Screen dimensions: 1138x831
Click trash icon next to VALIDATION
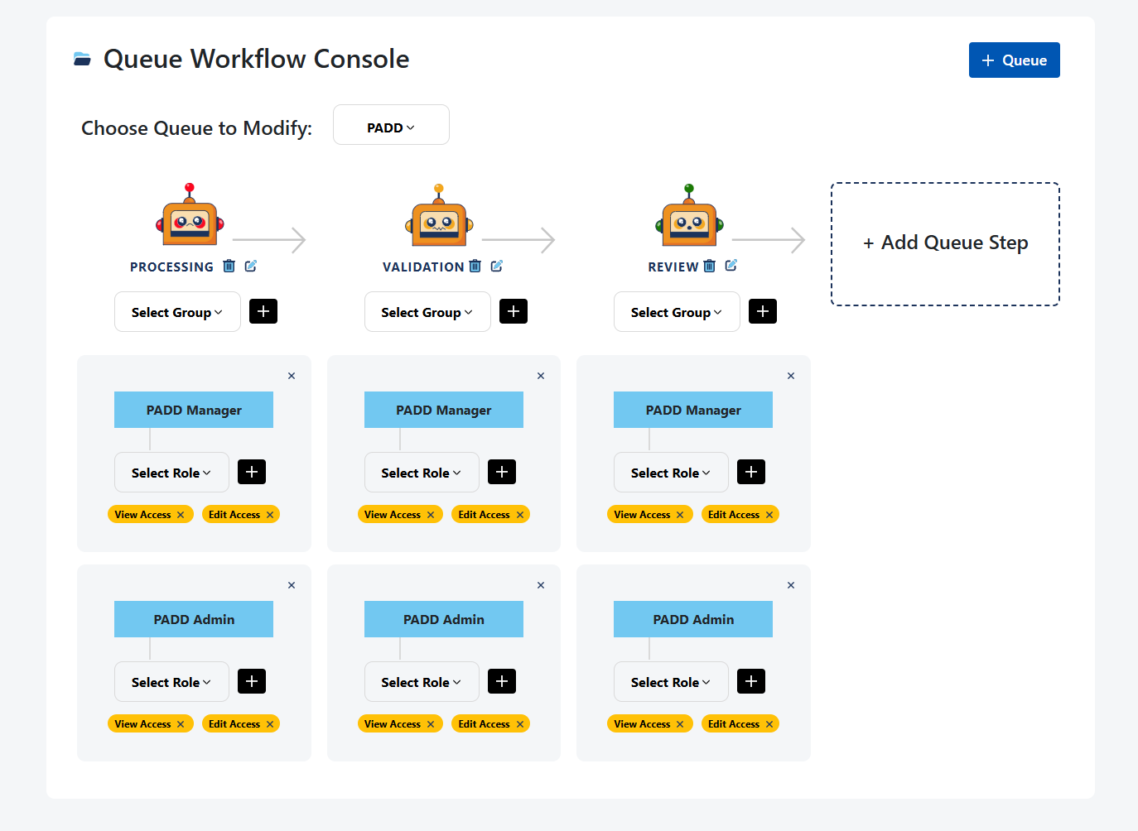pos(475,267)
